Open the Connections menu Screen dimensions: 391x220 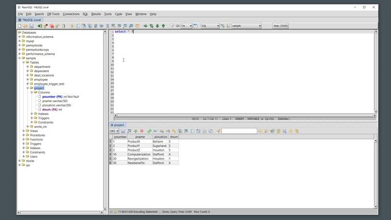click(71, 14)
